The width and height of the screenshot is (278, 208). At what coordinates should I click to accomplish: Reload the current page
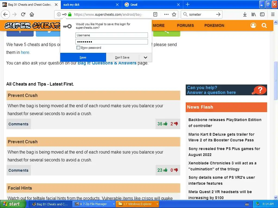pyautogui.click(x=23, y=14)
